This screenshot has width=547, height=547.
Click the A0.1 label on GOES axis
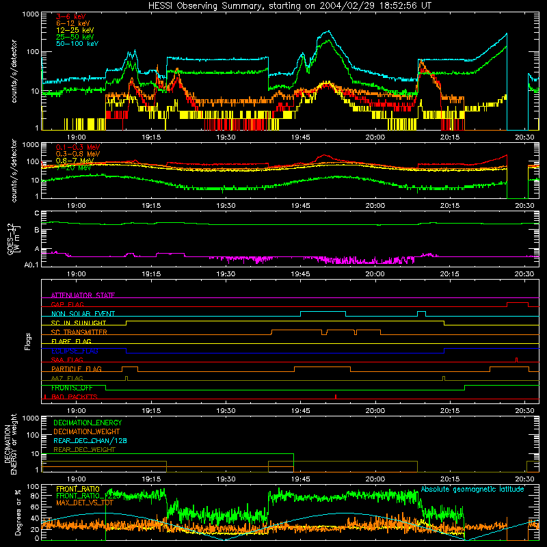31,265
